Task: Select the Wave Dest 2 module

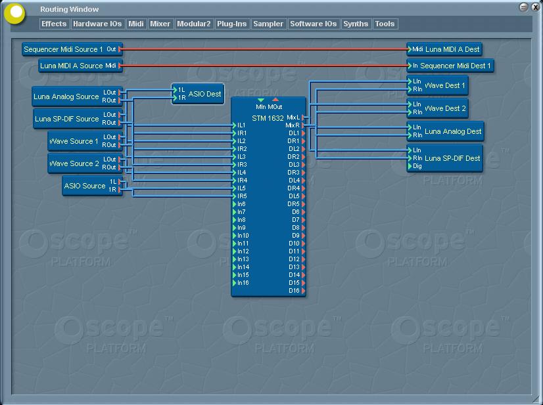Action: pos(437,108)
